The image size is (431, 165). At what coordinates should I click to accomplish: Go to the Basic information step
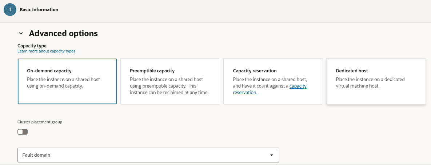(39, 10)
